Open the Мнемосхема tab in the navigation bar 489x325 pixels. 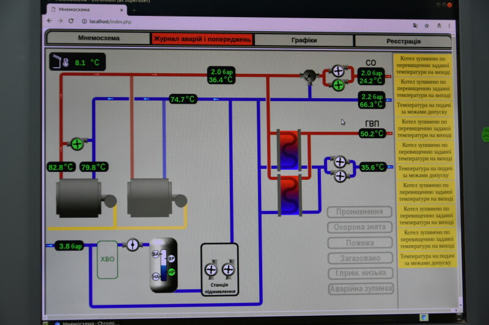[x=98, y=38]
